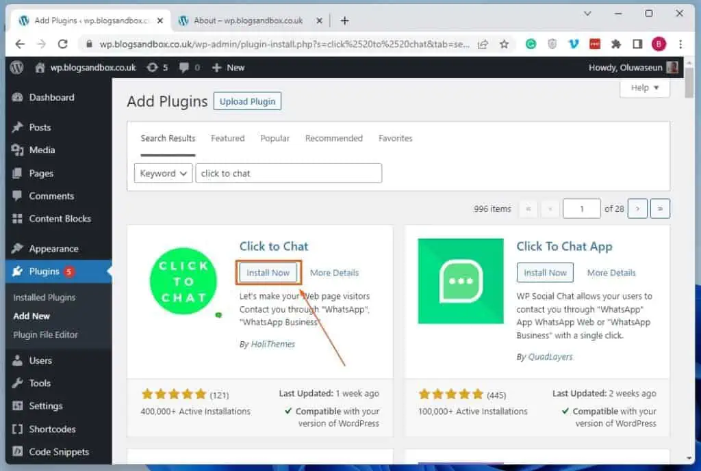Image resolution: width=701 pixels, height=471 pixels.
Task: Bookmark page with the star icon
Action: coord(505,44)
